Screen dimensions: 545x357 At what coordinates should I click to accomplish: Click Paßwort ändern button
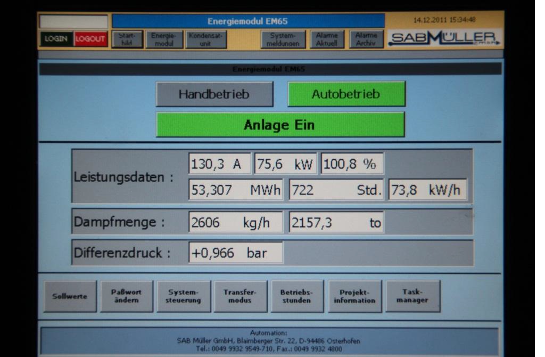[x=127, y=296]
